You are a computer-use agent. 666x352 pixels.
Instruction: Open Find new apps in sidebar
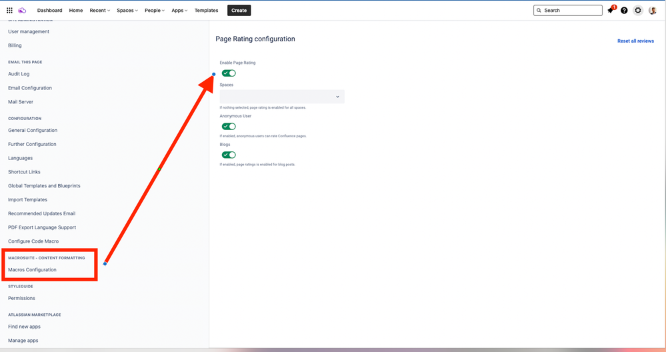24,327
